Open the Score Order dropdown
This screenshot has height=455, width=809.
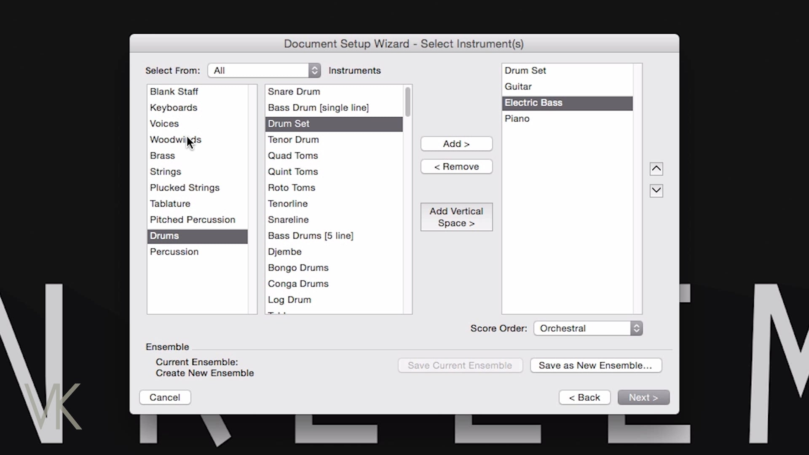(x=588, y=328)
